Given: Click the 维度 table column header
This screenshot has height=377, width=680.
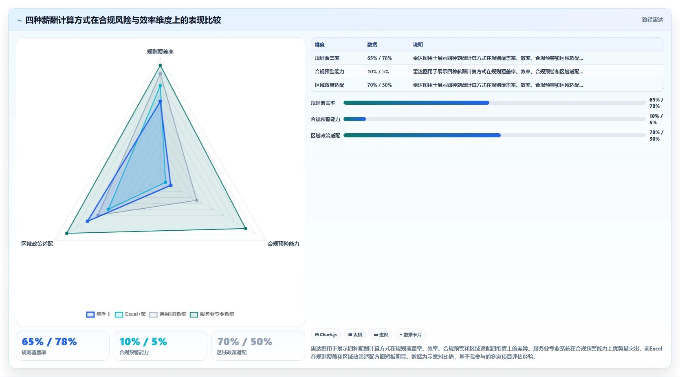Looking at the screenshot, I should tap(320, 45).
